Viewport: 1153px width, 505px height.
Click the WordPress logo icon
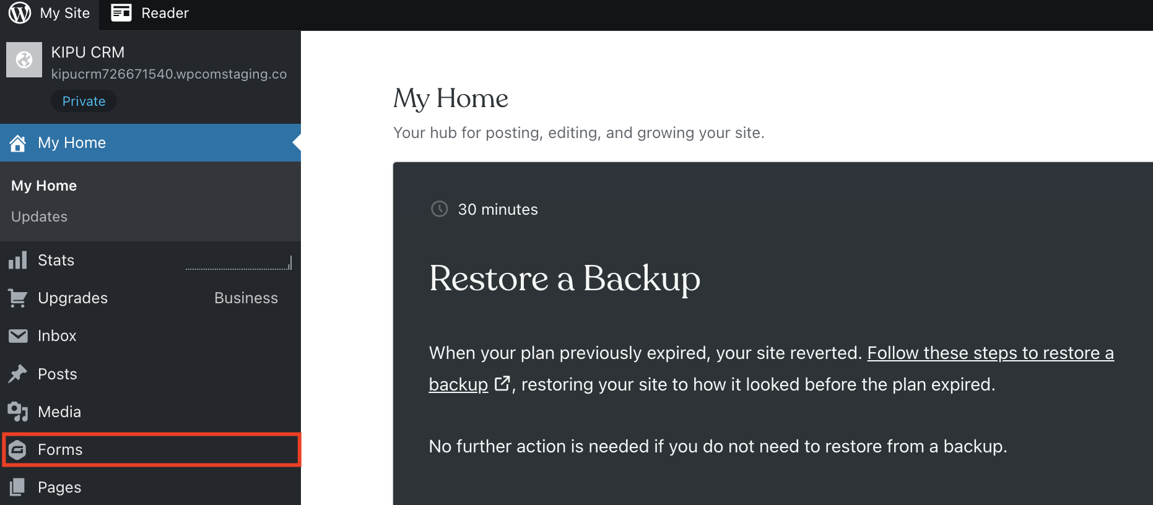20,13
